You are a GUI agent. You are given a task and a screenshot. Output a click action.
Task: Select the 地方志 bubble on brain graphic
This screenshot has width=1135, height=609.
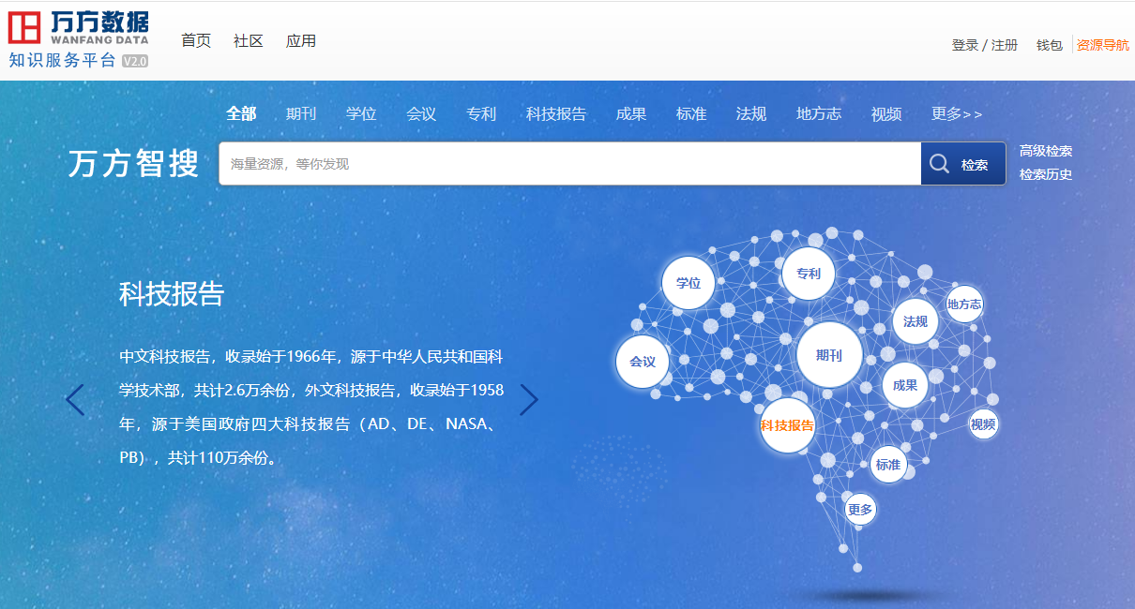[x=964, y=304]
